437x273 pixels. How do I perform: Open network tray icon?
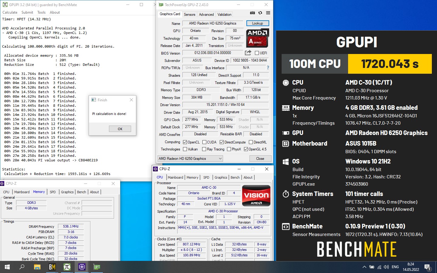(x=379, y=267)
